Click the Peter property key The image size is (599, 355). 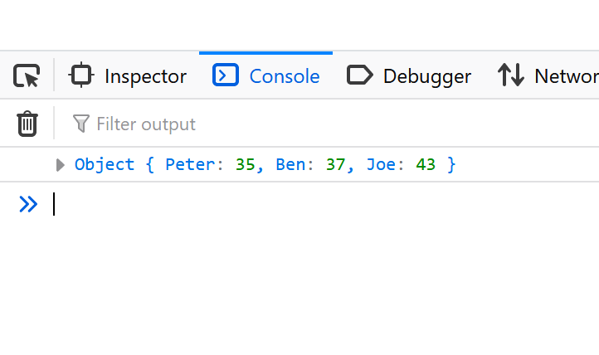[190, 164]
